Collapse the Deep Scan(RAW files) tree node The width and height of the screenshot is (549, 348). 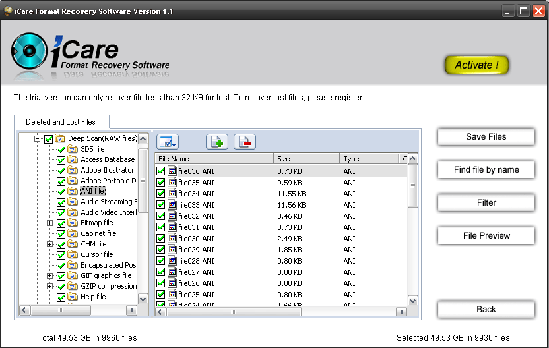pyautogui.click(x=37, y=139)
